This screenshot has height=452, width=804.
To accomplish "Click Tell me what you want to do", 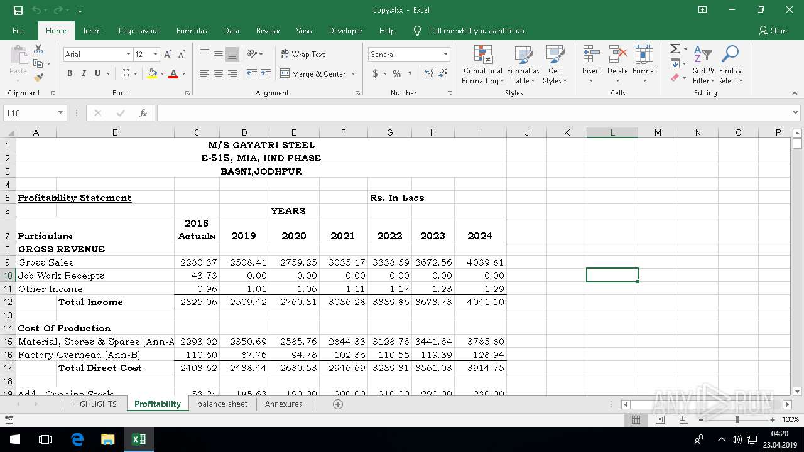I will coord(476,30).
